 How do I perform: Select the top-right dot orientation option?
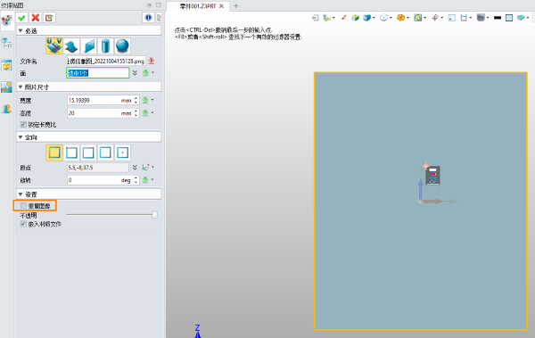coord(88,153)
